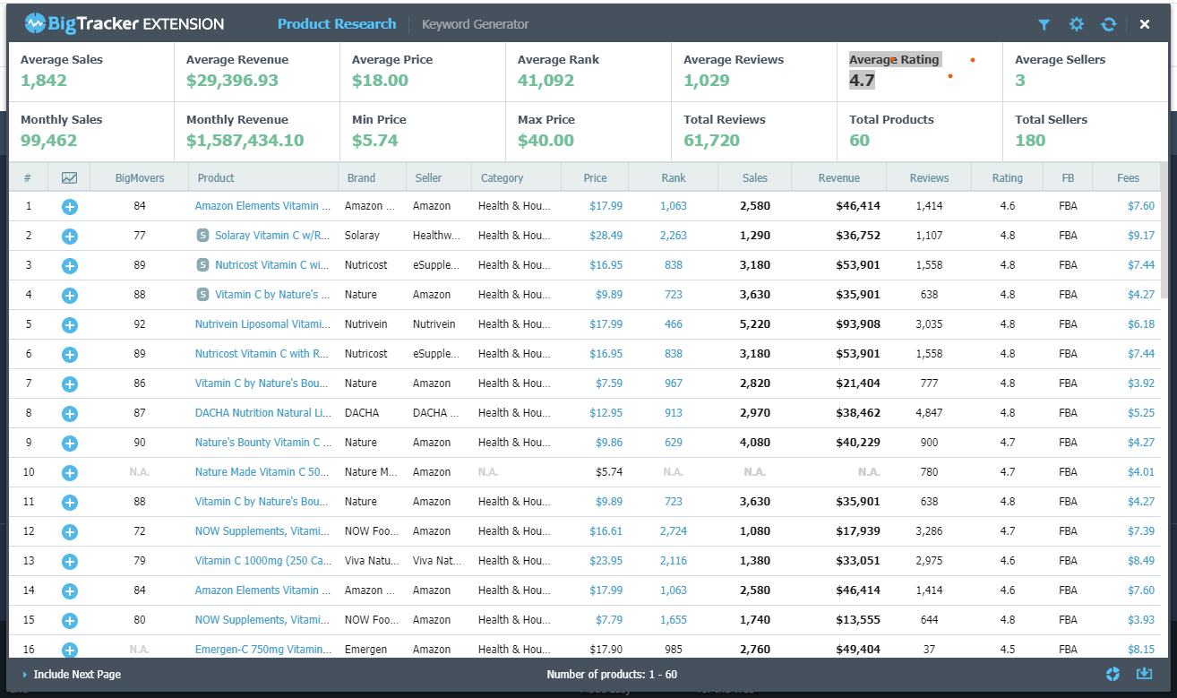Click the table's vertical scrollbar
The width and height of the screenshot is (1177, 698).
tap(1164, 231)
